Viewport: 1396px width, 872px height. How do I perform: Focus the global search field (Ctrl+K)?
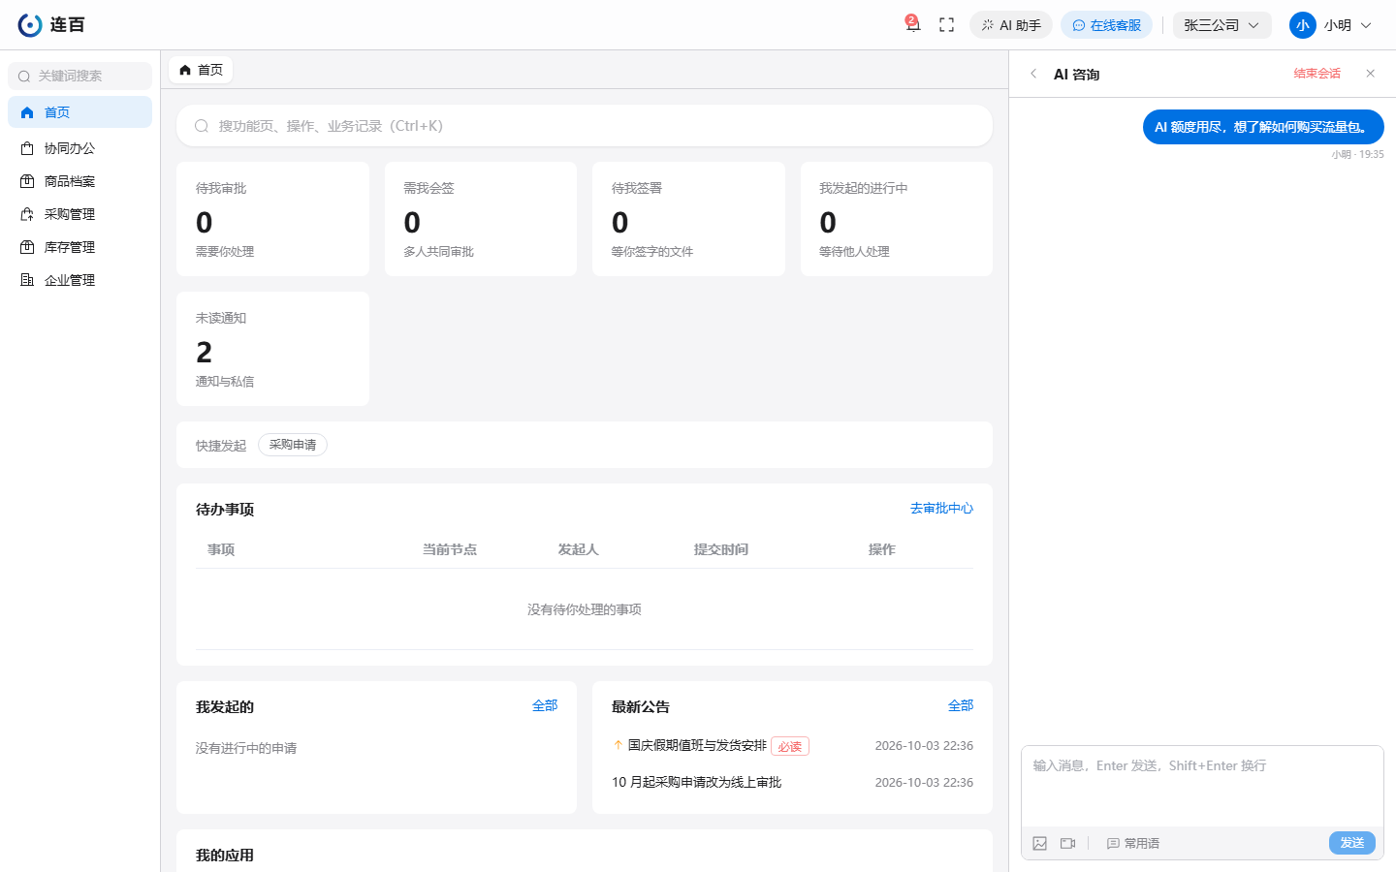[x=585, y=126]
